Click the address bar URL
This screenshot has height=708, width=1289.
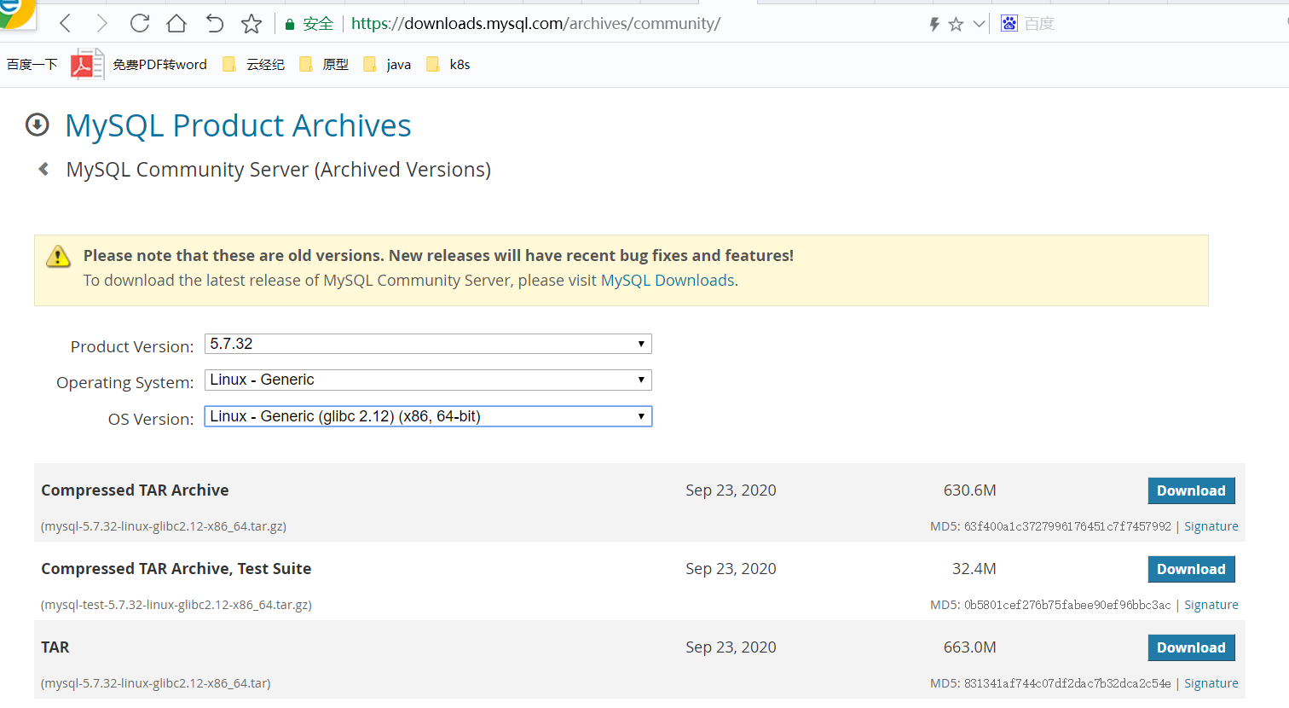coord(535,24)
